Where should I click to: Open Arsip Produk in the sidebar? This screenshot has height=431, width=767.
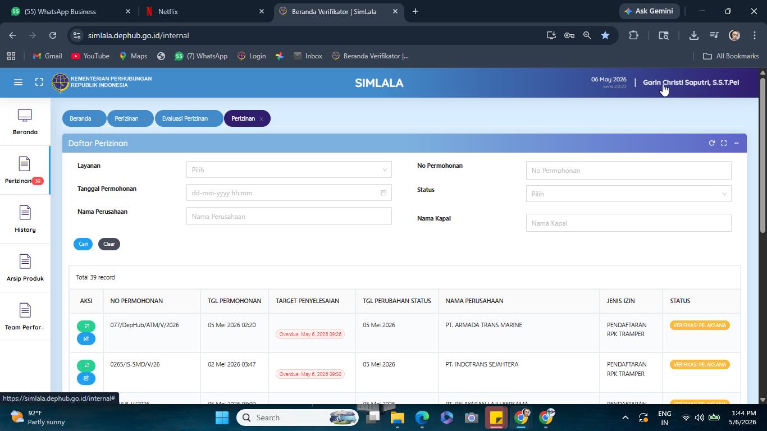coord(25,268)
